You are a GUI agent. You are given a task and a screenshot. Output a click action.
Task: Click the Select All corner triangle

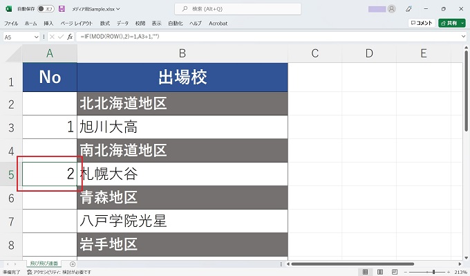(14, 54)
